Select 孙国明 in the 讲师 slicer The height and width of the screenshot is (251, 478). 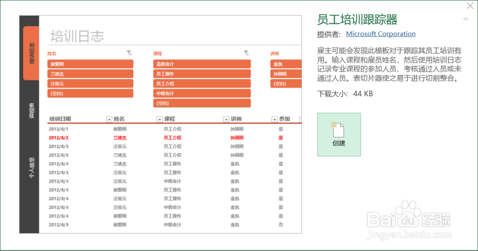286,74
